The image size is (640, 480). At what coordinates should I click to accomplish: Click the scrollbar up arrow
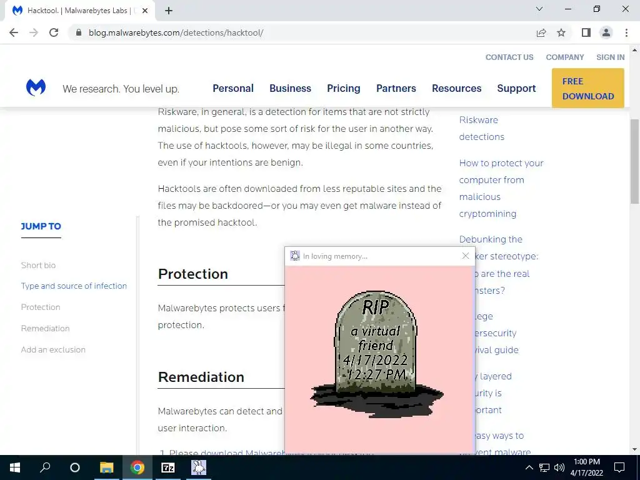coord(634,50)
